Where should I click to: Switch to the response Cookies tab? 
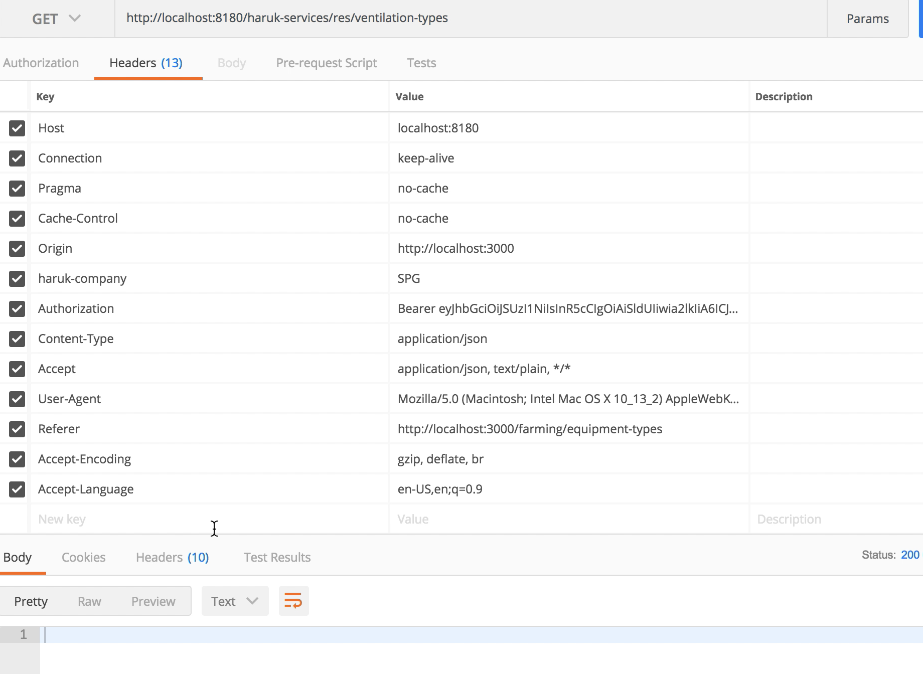tap(83, 558)
